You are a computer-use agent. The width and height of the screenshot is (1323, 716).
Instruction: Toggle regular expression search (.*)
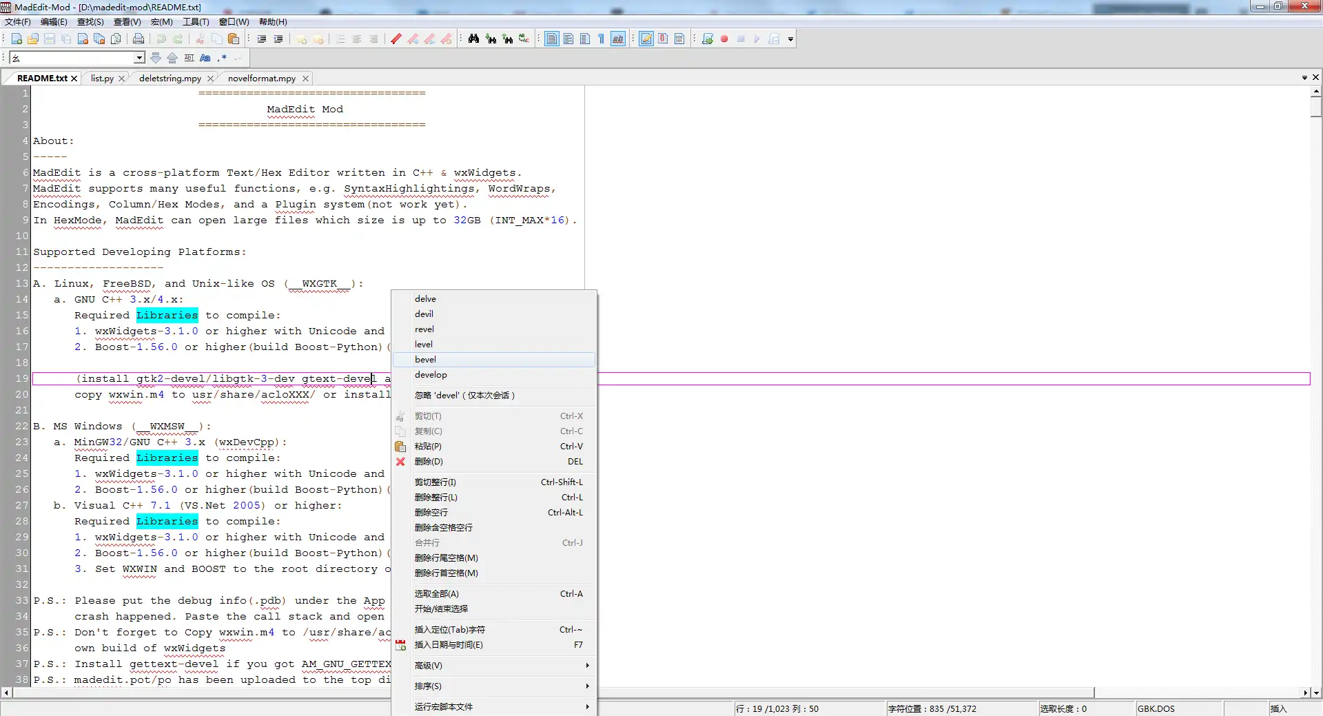(x=222, y=58)
